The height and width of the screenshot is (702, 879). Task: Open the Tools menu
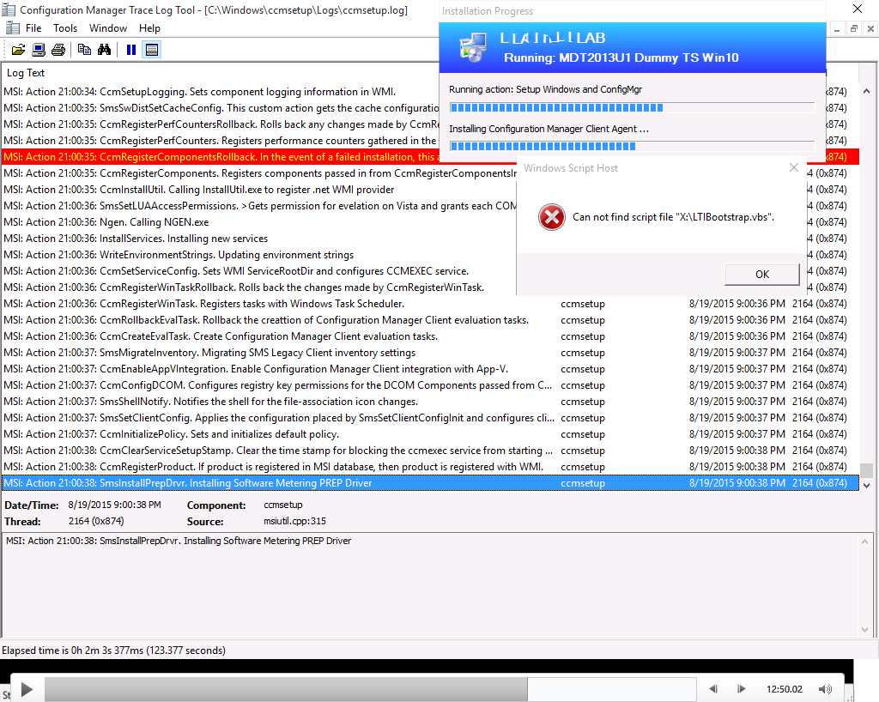coord(65,28)
